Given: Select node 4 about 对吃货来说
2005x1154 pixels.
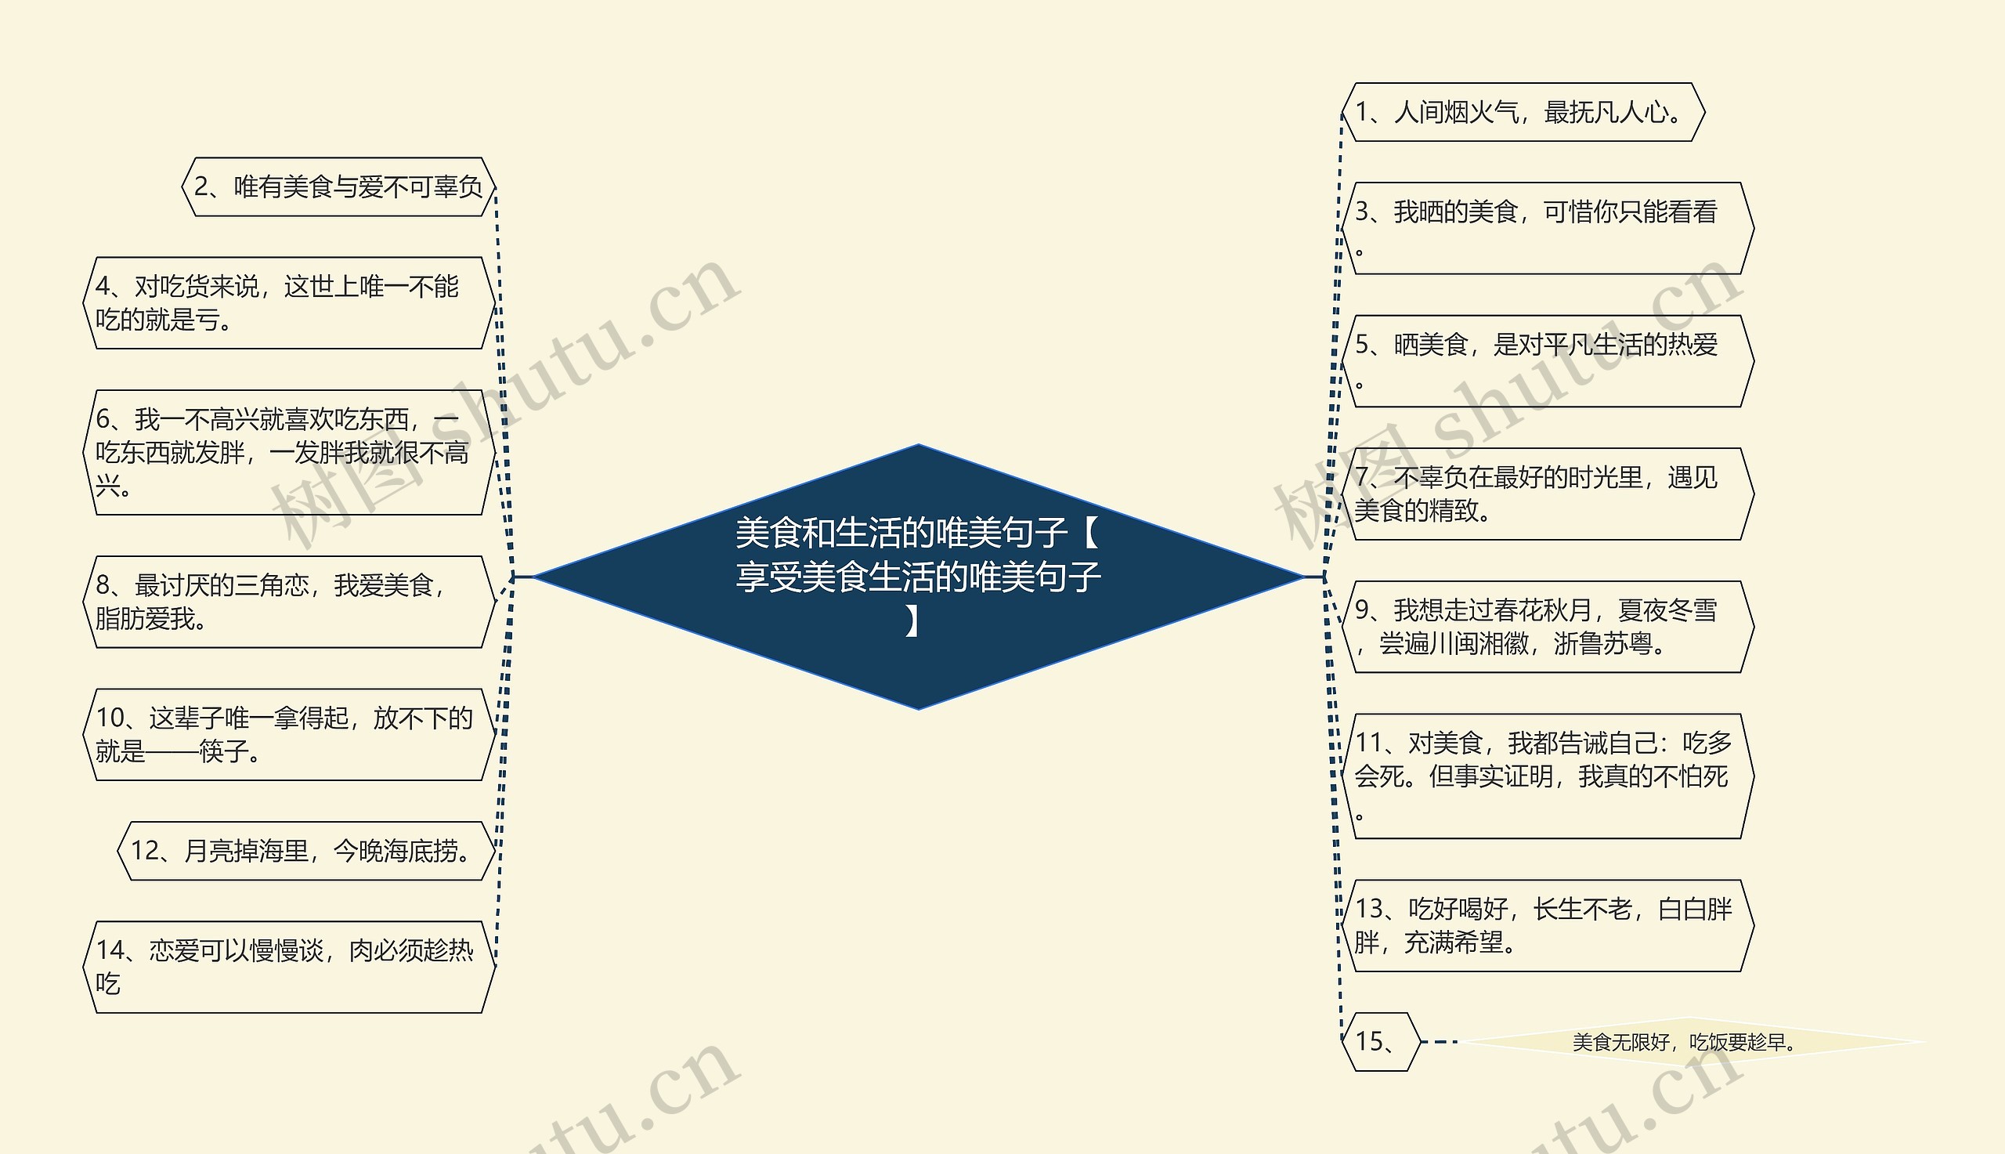Looking at the screenshot, I should tap(289, 302).
